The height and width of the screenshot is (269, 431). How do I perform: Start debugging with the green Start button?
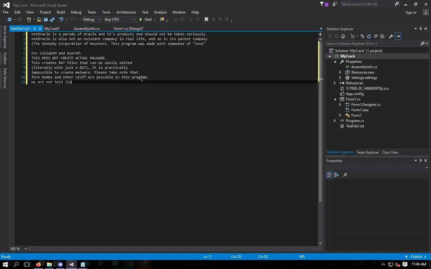point(146,19)
